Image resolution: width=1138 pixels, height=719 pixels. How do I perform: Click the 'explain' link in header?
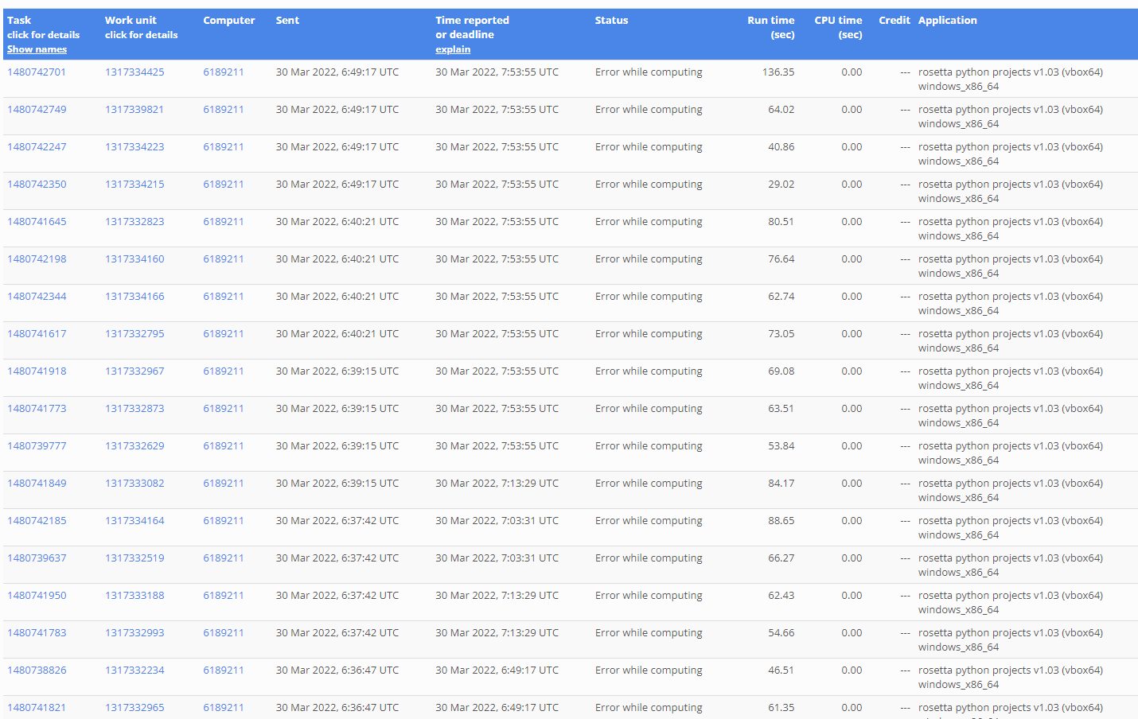point(453,49)
